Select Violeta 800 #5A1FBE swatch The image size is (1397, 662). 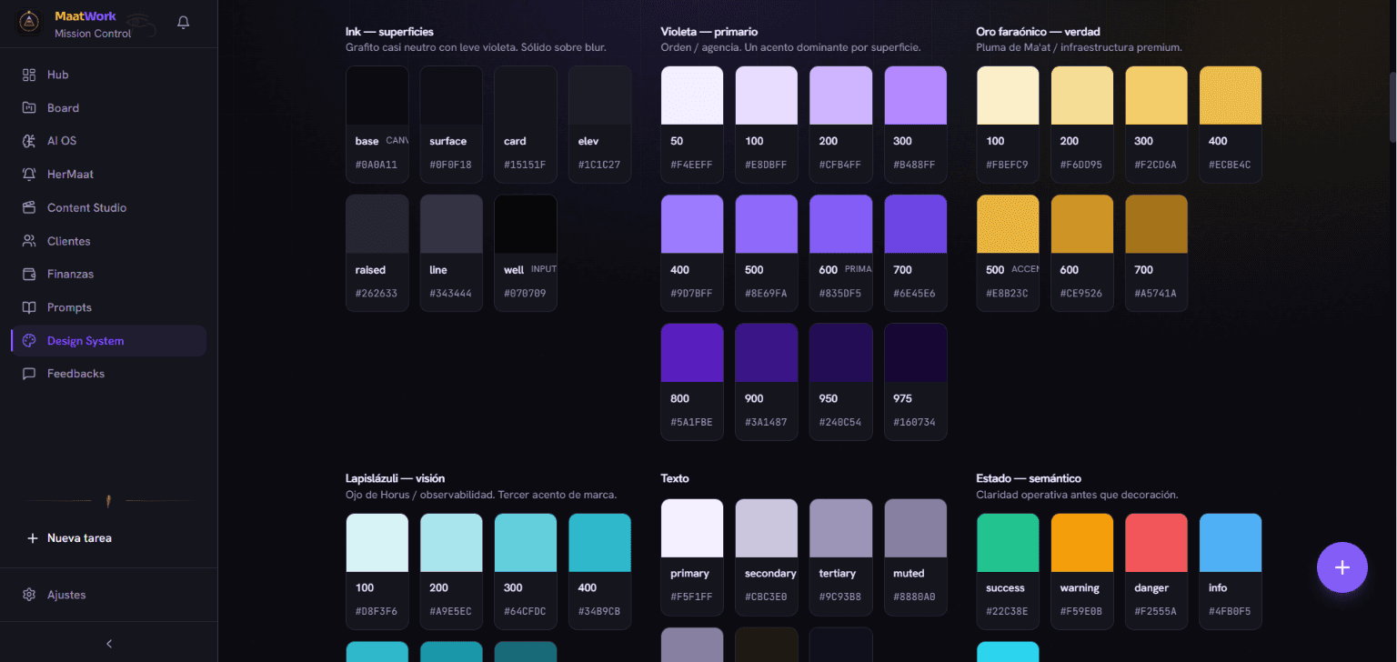pos(692,382)
